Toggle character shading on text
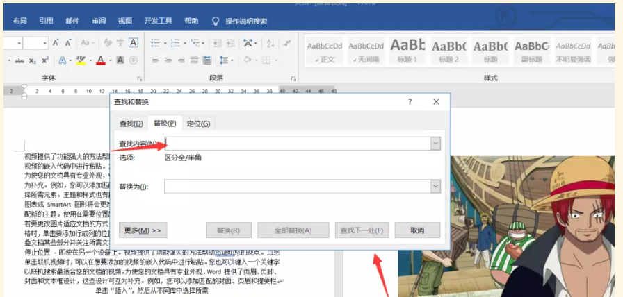The image size is (623, 297). point(120,60)
